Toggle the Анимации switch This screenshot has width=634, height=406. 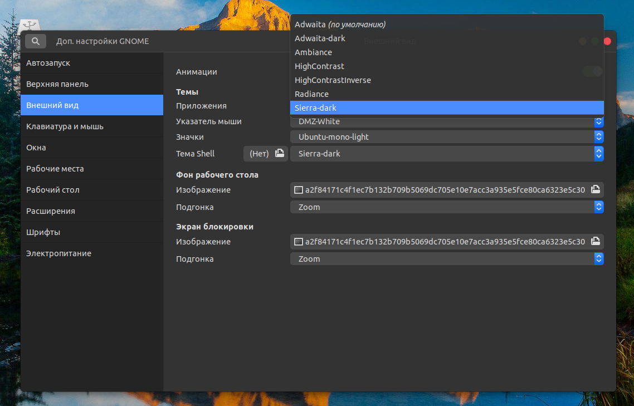pos(592,72)
